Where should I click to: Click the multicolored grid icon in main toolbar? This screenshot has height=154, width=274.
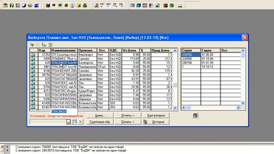(x=18, y=6)
